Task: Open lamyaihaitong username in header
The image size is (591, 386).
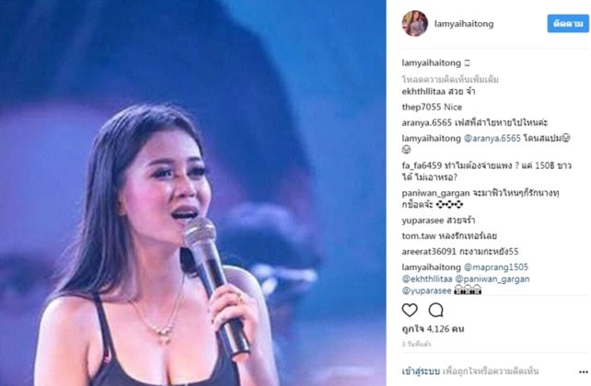Action: point(464,24)
